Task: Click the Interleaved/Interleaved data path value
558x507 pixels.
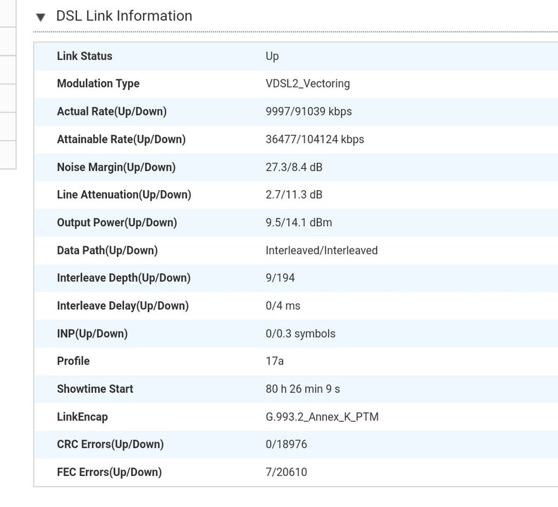Action: [x=322, y=250]
